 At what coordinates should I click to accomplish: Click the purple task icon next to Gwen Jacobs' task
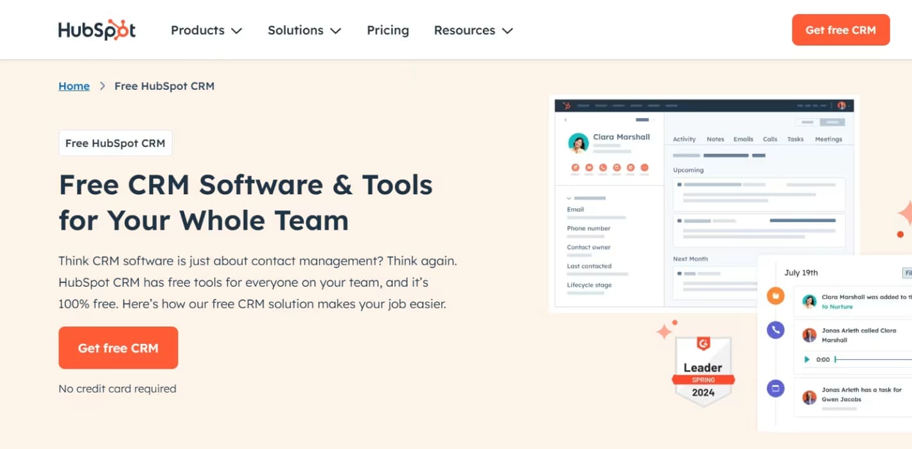tap(775, 388)
